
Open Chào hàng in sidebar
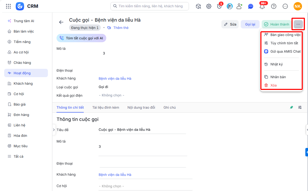26,63
